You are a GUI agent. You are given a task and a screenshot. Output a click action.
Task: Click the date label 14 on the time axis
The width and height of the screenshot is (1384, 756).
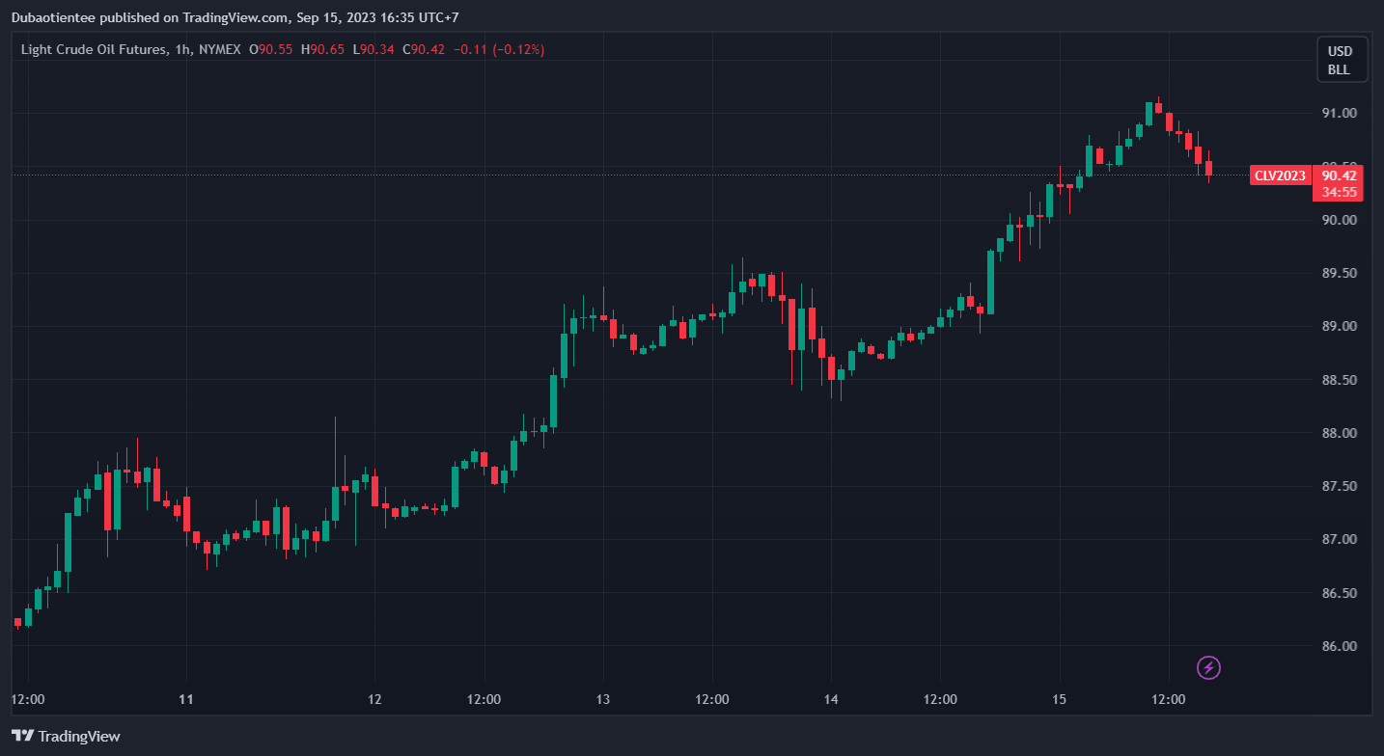pyautogui.click(x=831, y=699)
